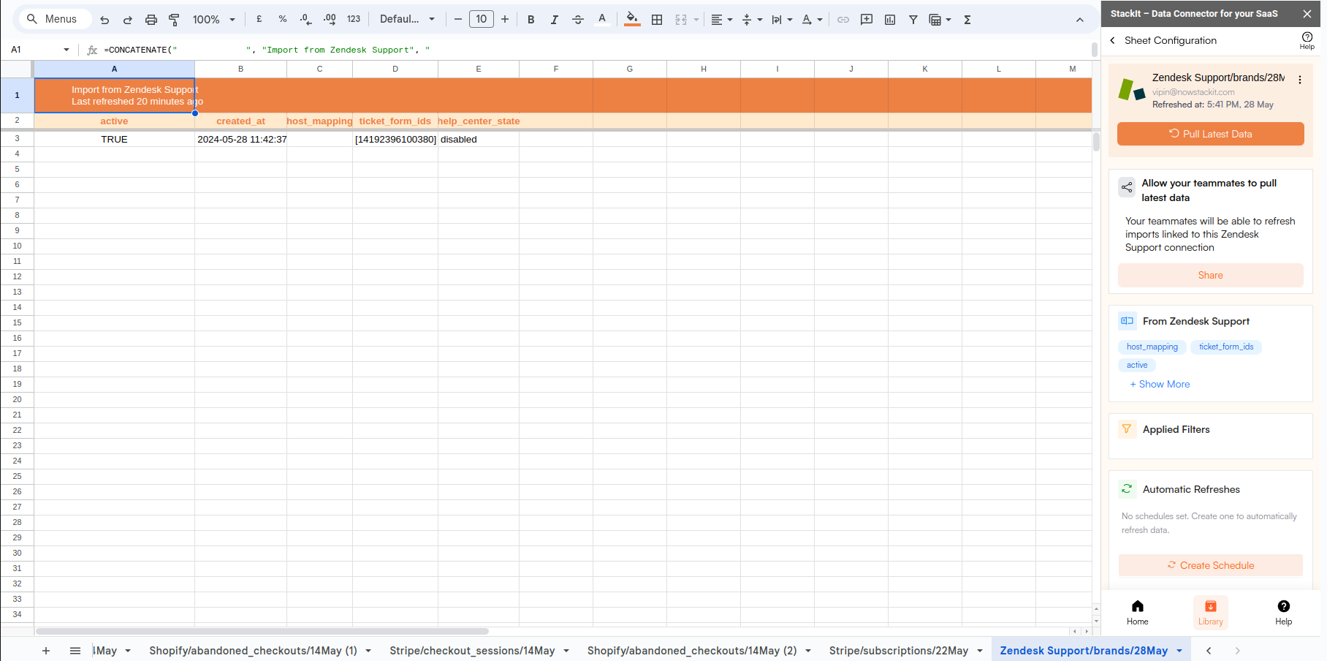Image resolution: width=1327 pixels, height=661 pixels.
Task: Select the 'created_at' header cell
Action: [x=240, y=121]
